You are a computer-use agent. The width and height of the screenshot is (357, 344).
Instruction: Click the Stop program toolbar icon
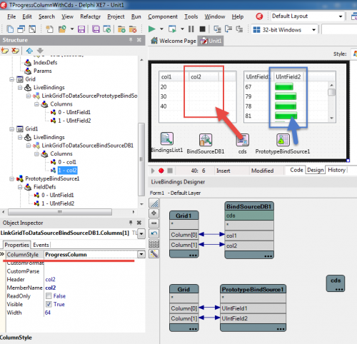(x=202, y=29)
